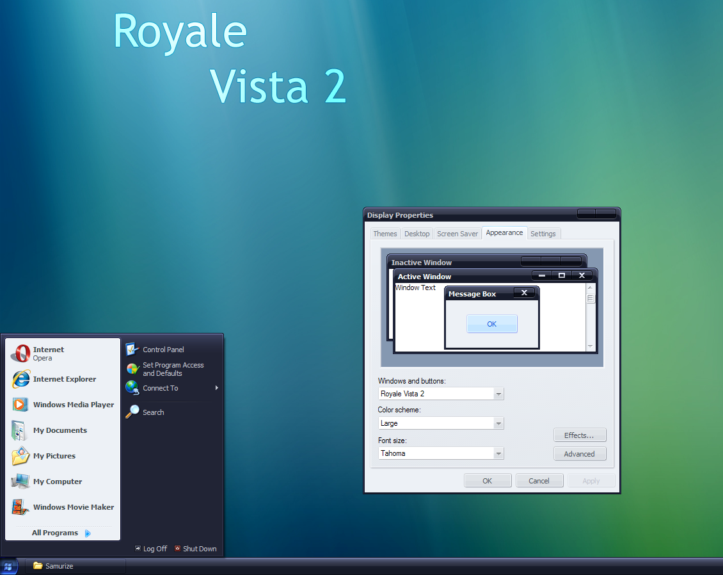Viewport: 723px width, 575px height.
Task: Click the Effects button
Action: click(579, 435)
